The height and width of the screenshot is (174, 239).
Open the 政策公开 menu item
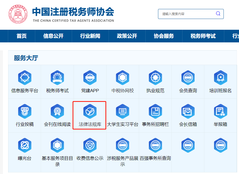[128, 36]
